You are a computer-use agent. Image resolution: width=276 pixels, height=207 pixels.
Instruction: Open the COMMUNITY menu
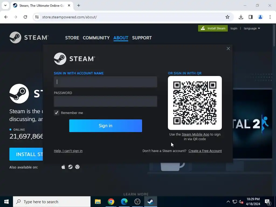tap(96, 38)
